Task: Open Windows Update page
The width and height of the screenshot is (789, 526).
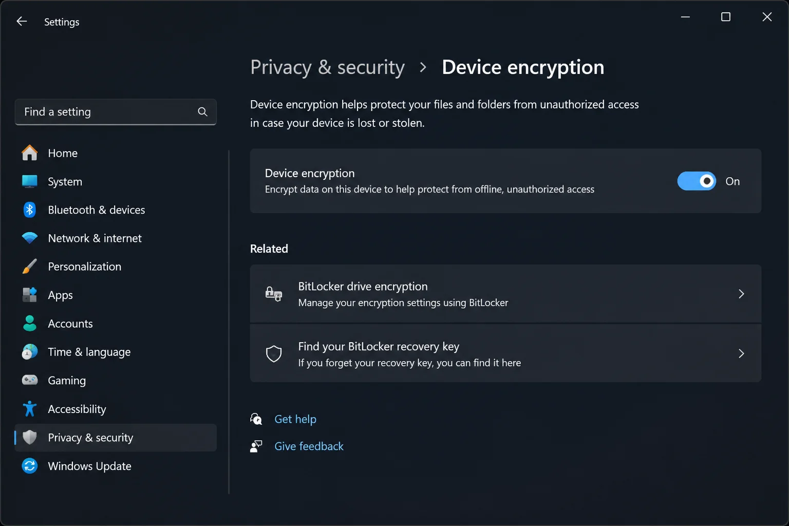Action: coord(116,466)
